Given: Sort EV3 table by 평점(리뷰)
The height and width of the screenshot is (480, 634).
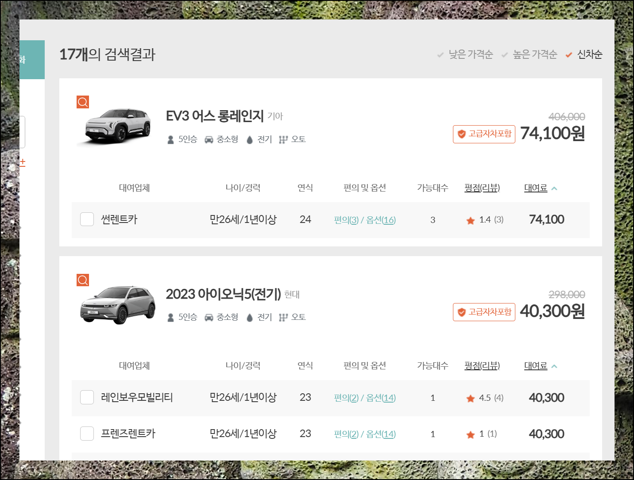Looking at the screenshot, I should (482, 188).
